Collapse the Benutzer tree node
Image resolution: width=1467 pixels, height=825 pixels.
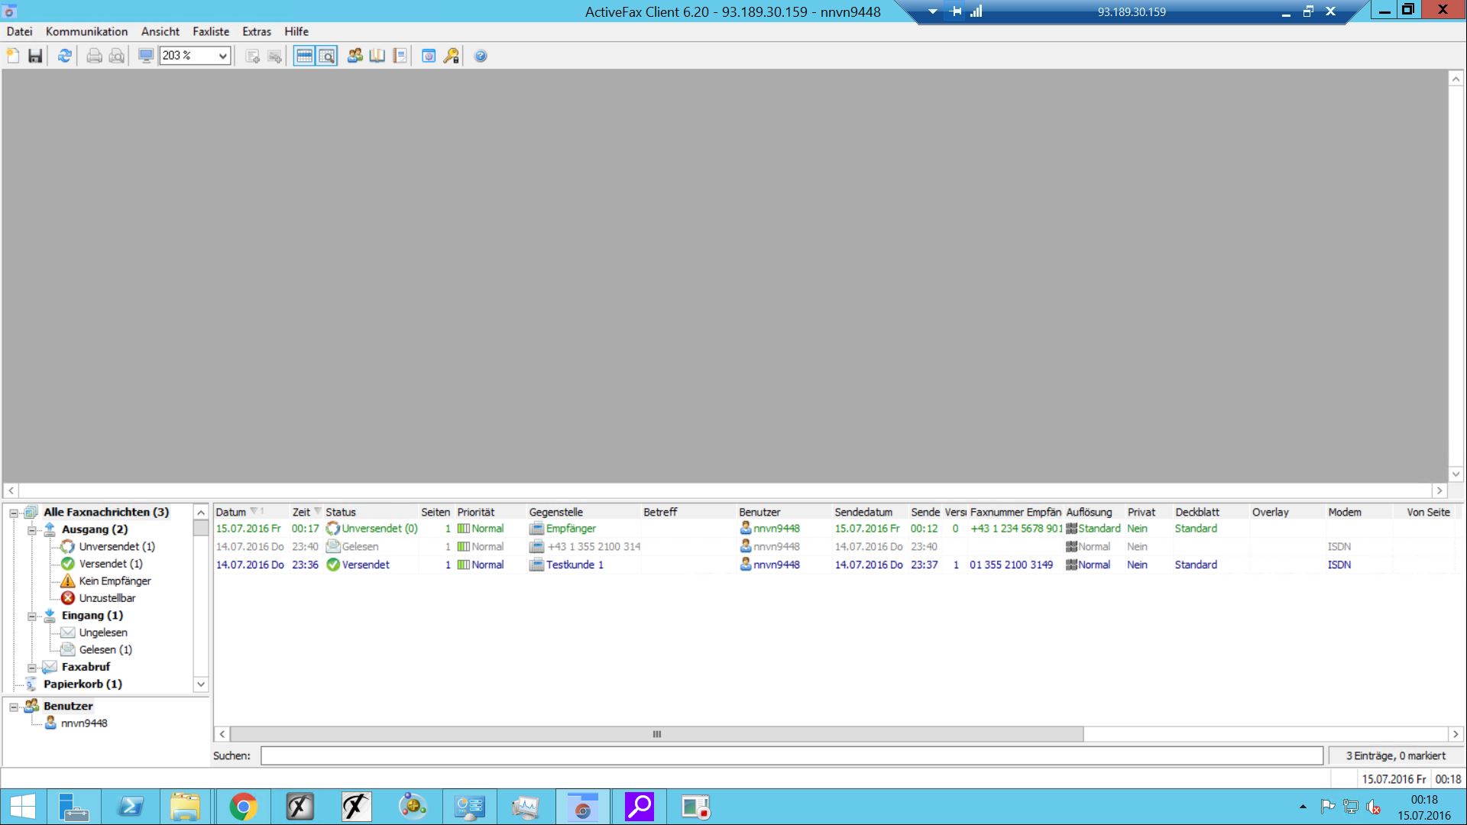(14, 707)
